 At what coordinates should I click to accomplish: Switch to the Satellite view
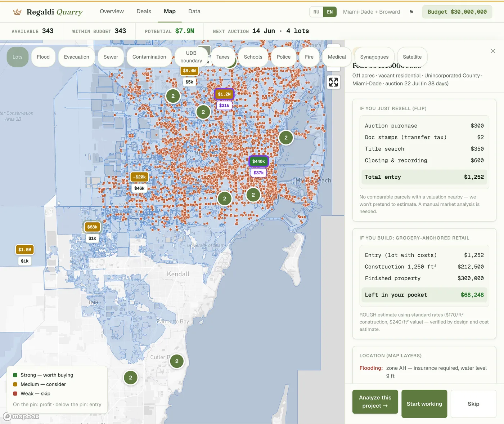(412, 57)
